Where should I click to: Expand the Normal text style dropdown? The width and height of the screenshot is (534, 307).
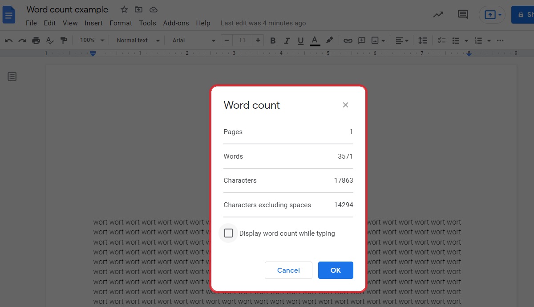pos(138,41)
